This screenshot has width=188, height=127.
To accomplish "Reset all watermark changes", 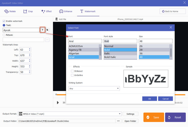I will coord(175,117).
